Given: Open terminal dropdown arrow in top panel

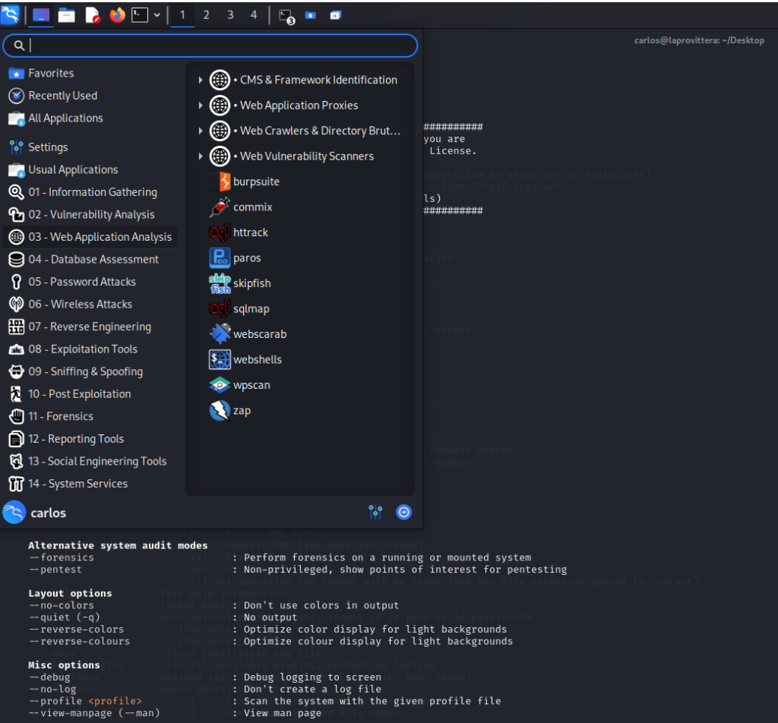Looking at the screenshot, I should (157, 14).
